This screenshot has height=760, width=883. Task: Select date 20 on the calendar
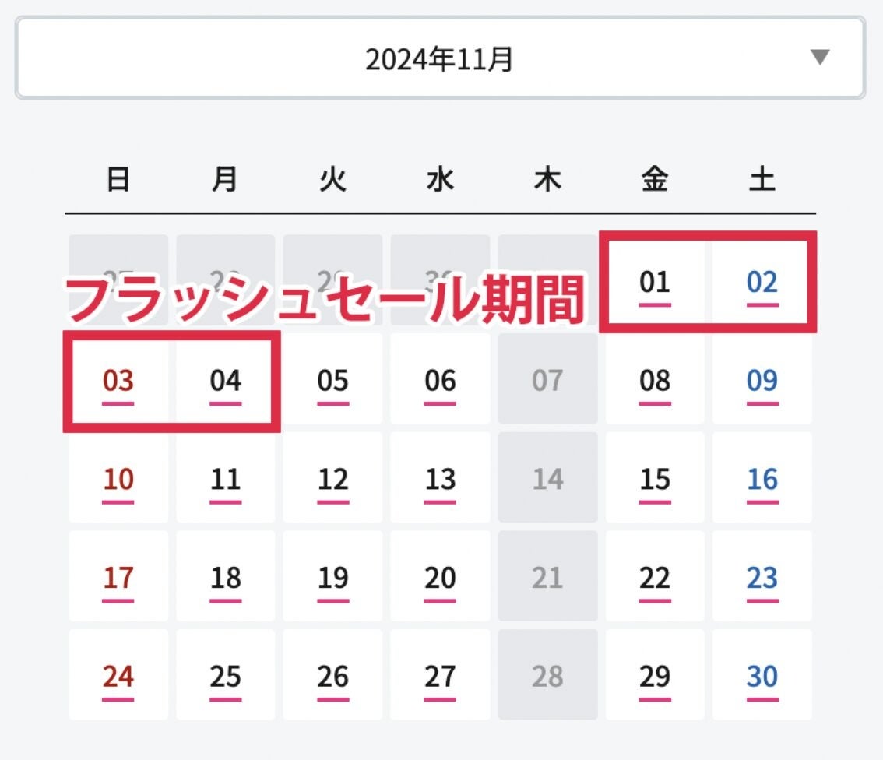[x=440, y=578]
